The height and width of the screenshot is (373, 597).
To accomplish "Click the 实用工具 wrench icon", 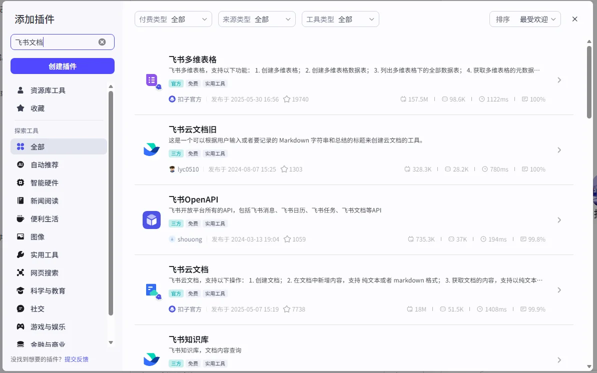I will pos(21,254).
